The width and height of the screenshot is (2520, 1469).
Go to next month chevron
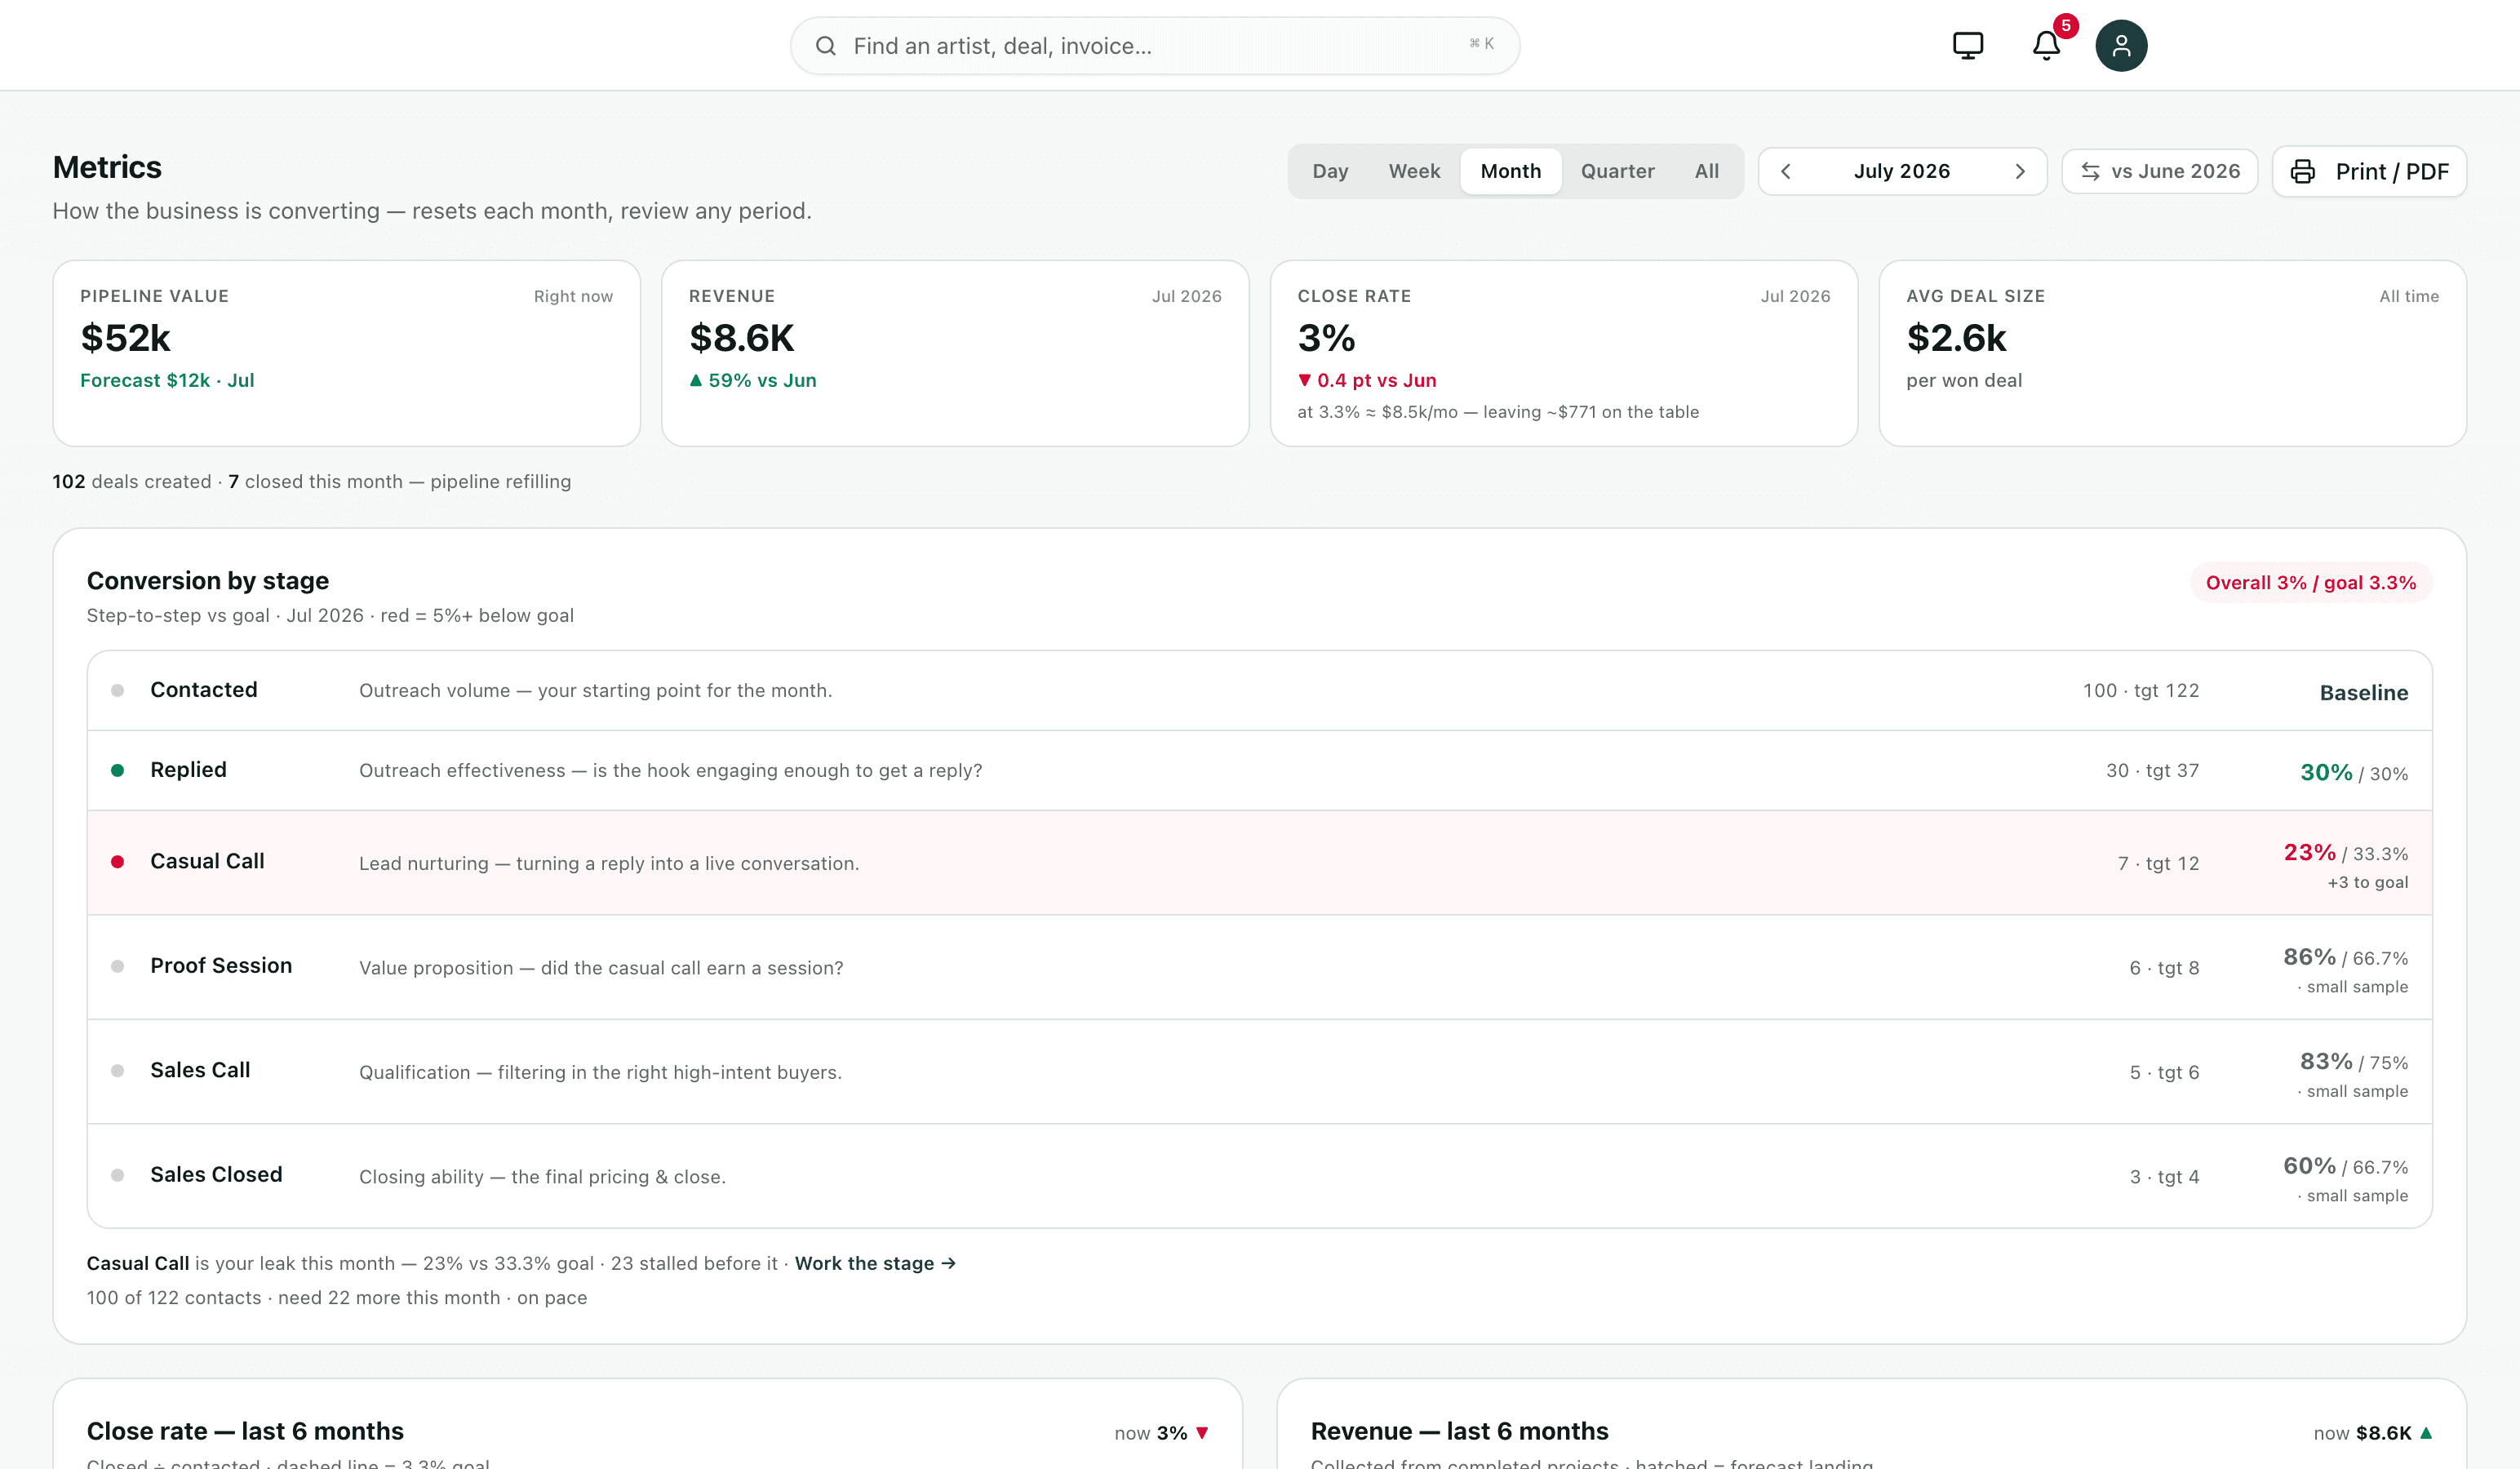(2020, 172)
